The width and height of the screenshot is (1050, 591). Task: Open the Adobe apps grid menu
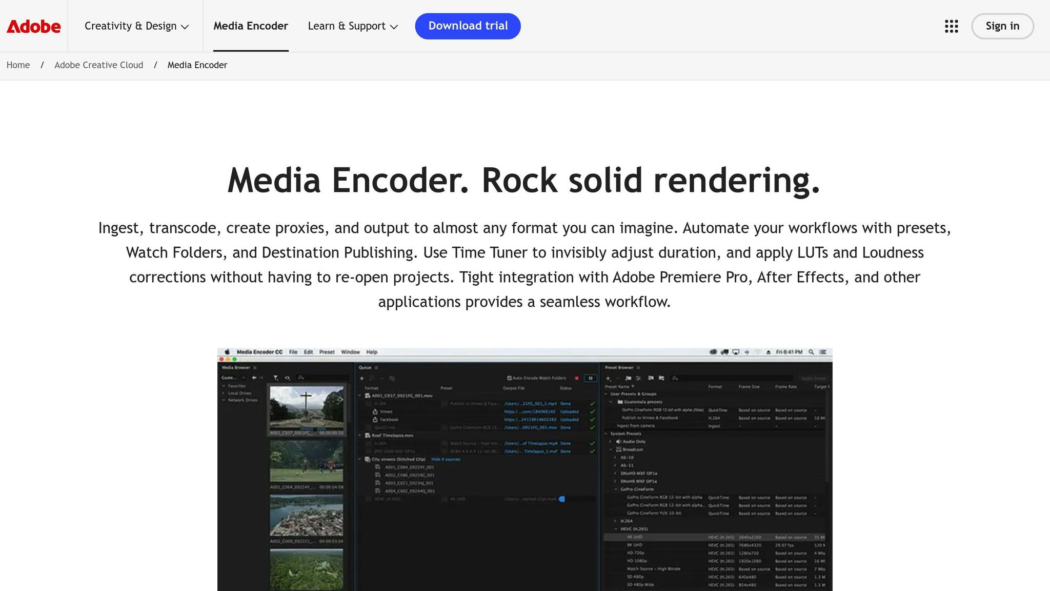[x=951, y=26]
